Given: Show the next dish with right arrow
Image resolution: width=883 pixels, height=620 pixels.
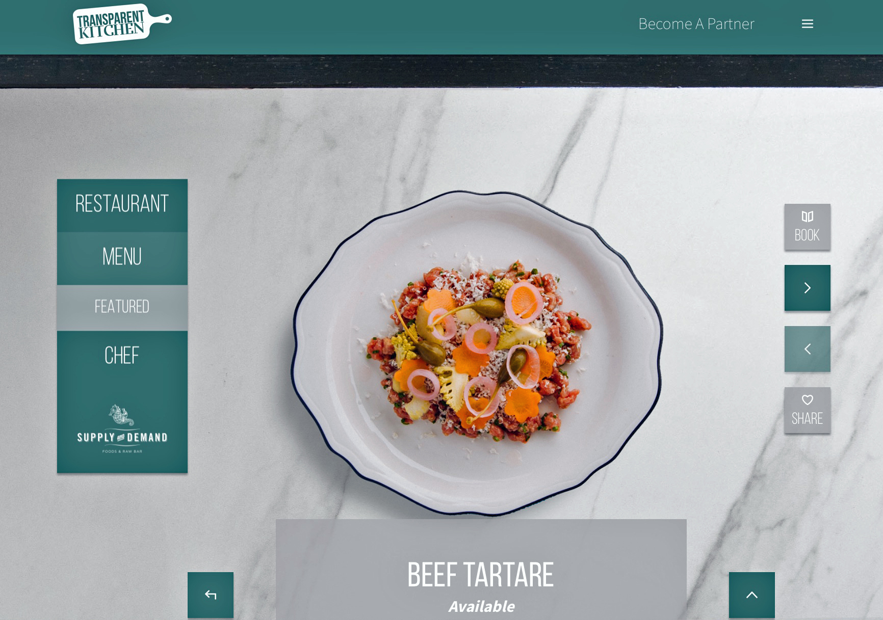Looking at the screenshot, I should 807,288.
